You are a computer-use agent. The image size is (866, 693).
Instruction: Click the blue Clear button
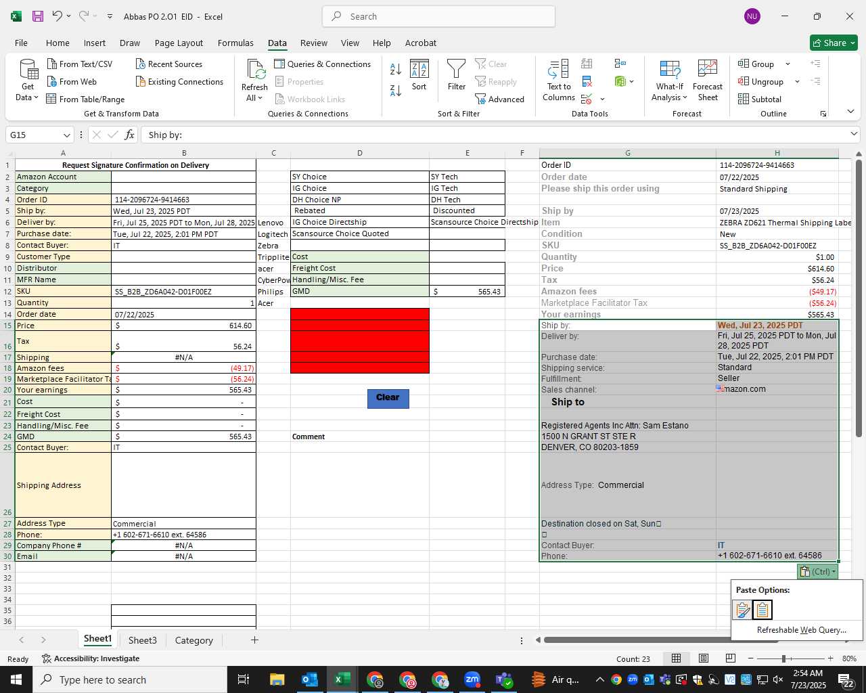(388, 398)
